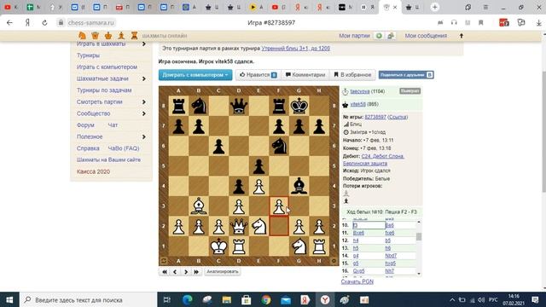Flip the board with bottom-left corner icon
546x307 pixels.
point(164,260)
